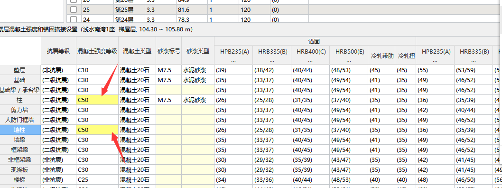
Task: Click M7.5 mortar grade in 垫层 row
Action: pos(169,70)
